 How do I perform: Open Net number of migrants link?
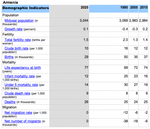(23, 121)
